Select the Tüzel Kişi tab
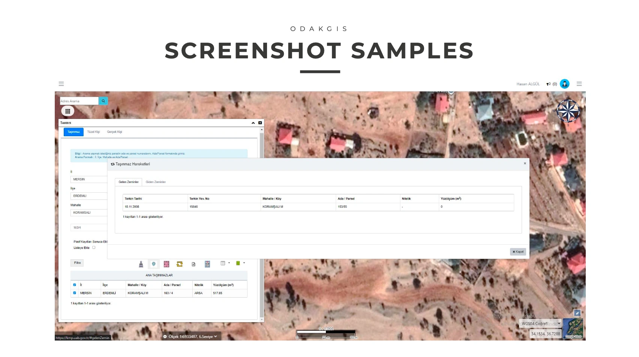This screenshot has height=357, width=639. tap(93, 132)
